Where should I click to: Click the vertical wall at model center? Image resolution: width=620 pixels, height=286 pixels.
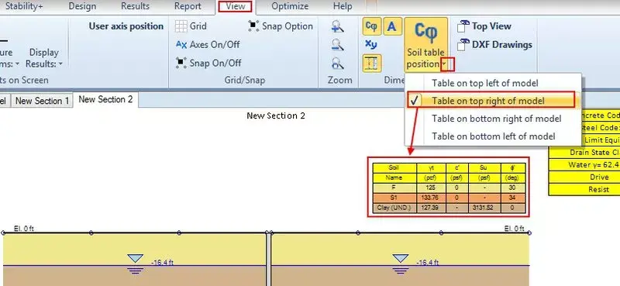coord(268,259)
